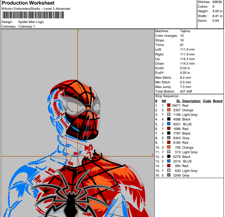The width and height of the screenshot is (225, 217).
Task: Click the 'St.' column header
Action: click(178, 101)
